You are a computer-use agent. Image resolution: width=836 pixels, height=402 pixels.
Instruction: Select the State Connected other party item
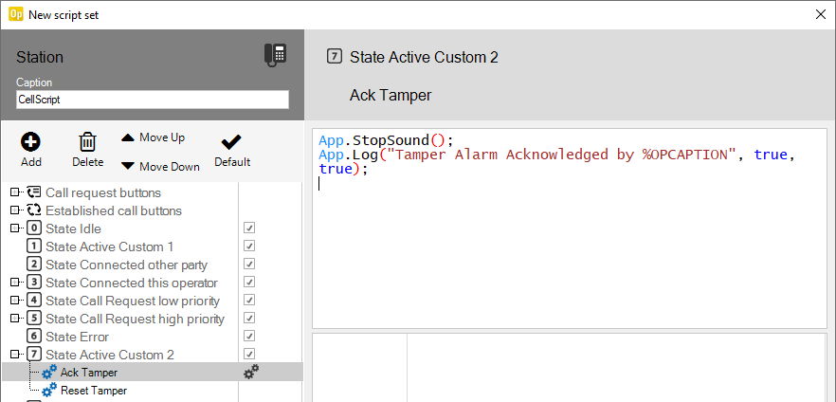126,265
